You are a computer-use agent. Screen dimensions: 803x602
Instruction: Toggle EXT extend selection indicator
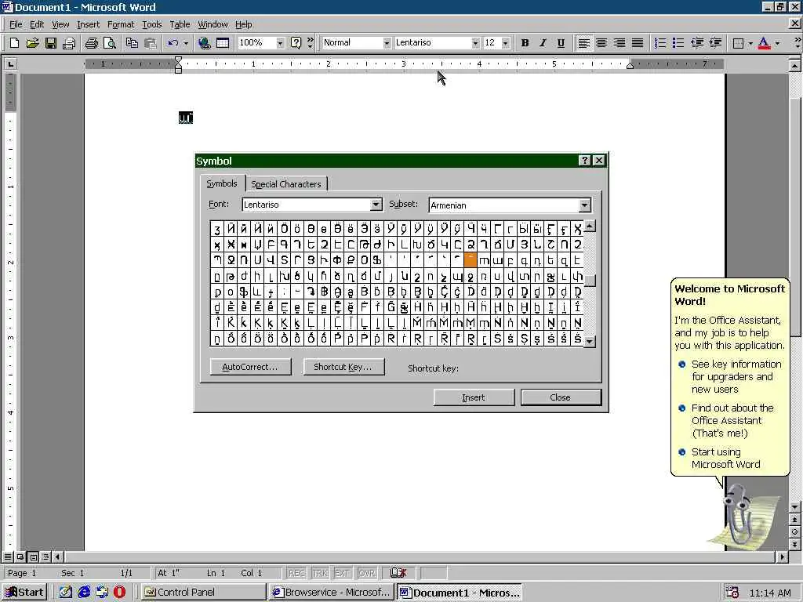343,573
